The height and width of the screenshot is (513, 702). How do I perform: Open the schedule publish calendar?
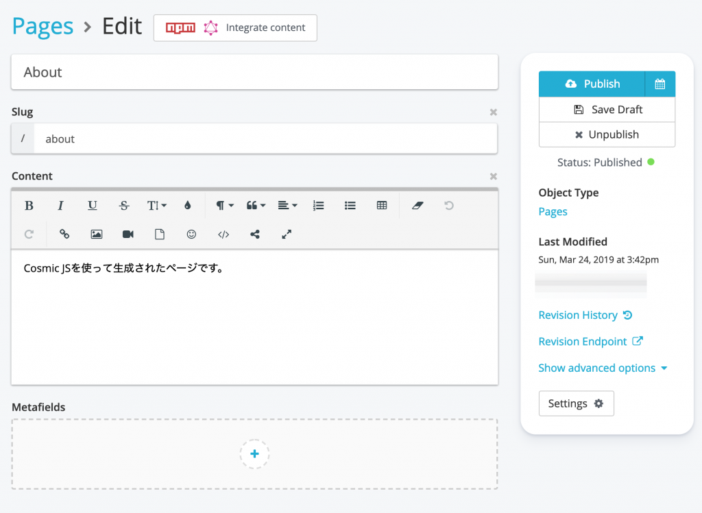click(660, 84)
